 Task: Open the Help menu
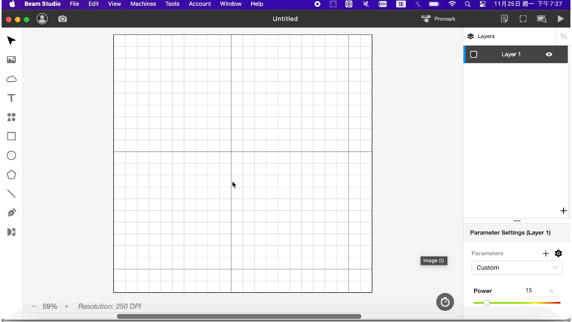257,4
